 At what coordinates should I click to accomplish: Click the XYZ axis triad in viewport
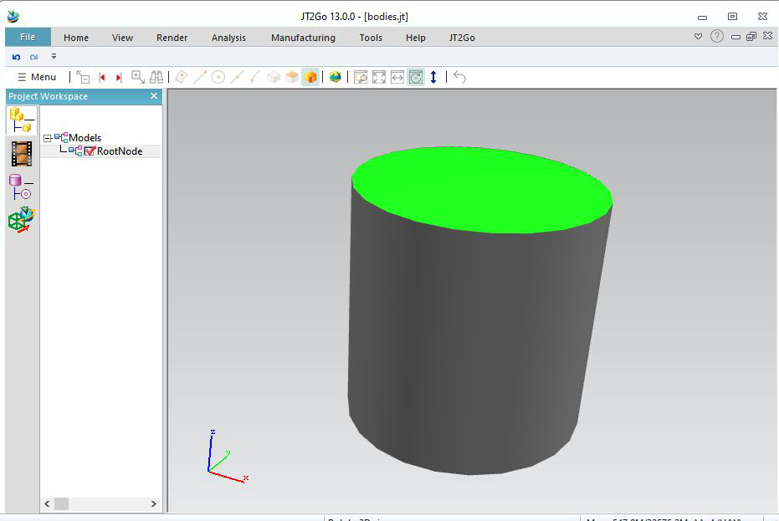coord(228,456)
